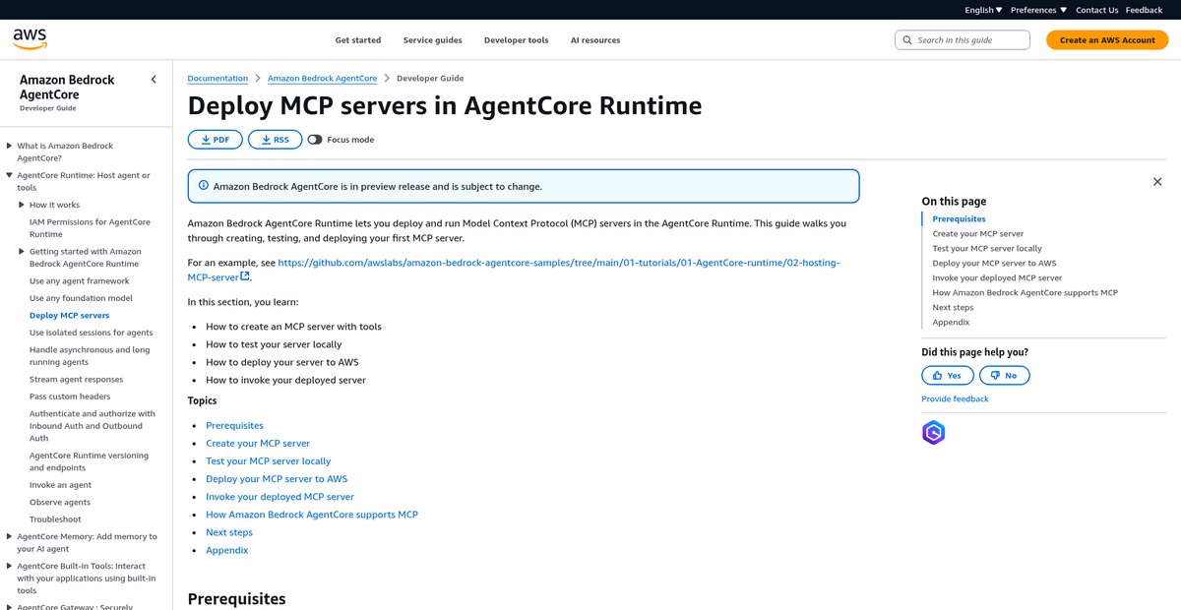Close the On this page panel
The height and width of the screenshot is (610, 1181).
pyautogui.click(x=1157, y=182)
